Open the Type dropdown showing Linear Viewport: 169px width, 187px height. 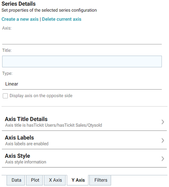[x=82, y=84]
